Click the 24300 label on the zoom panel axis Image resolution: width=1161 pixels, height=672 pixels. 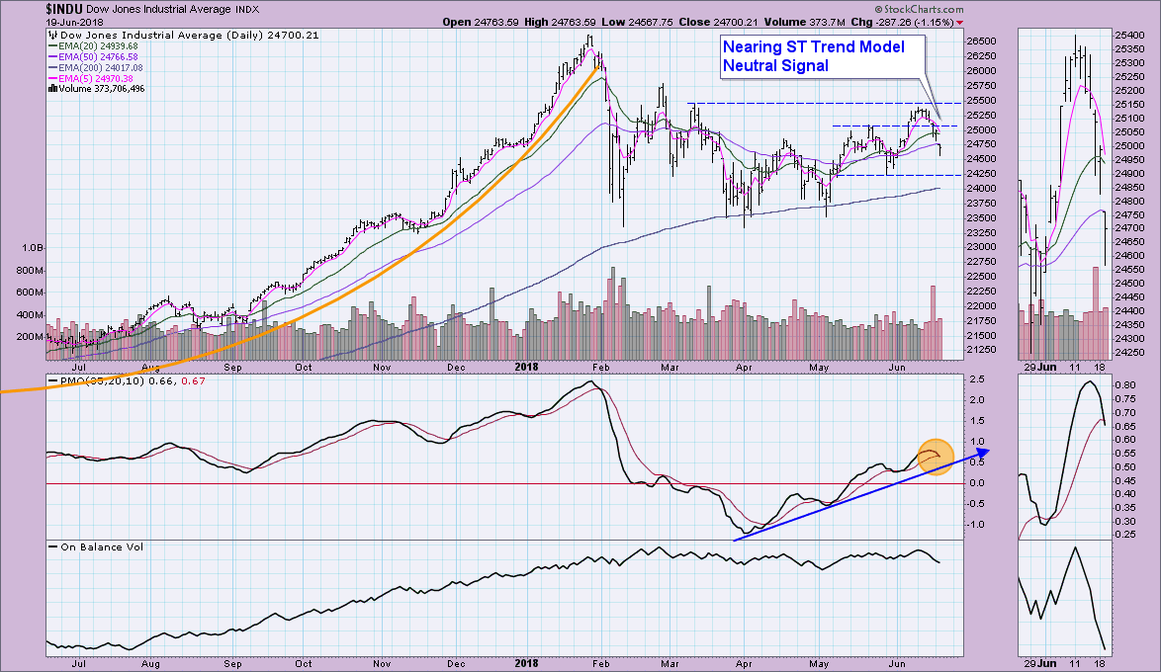[1128, 339]
